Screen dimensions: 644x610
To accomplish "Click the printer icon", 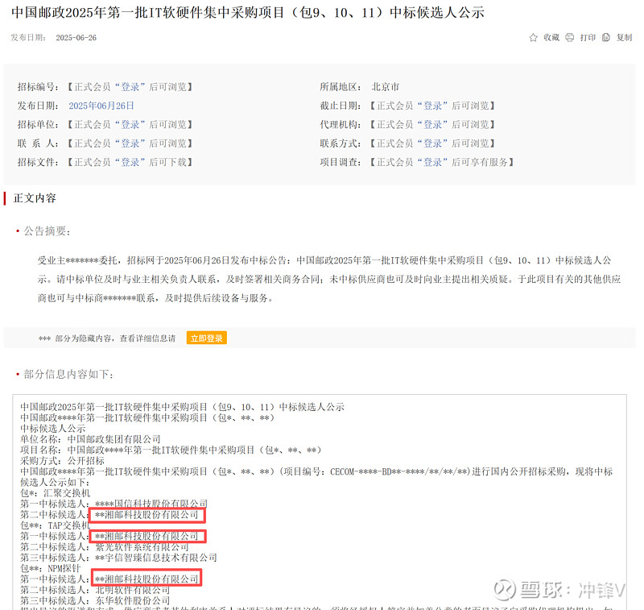I will click(569, 37).
